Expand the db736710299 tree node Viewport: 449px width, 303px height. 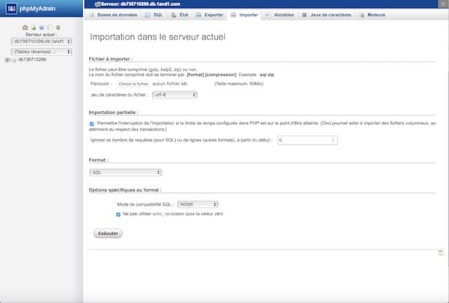point(7,60)
